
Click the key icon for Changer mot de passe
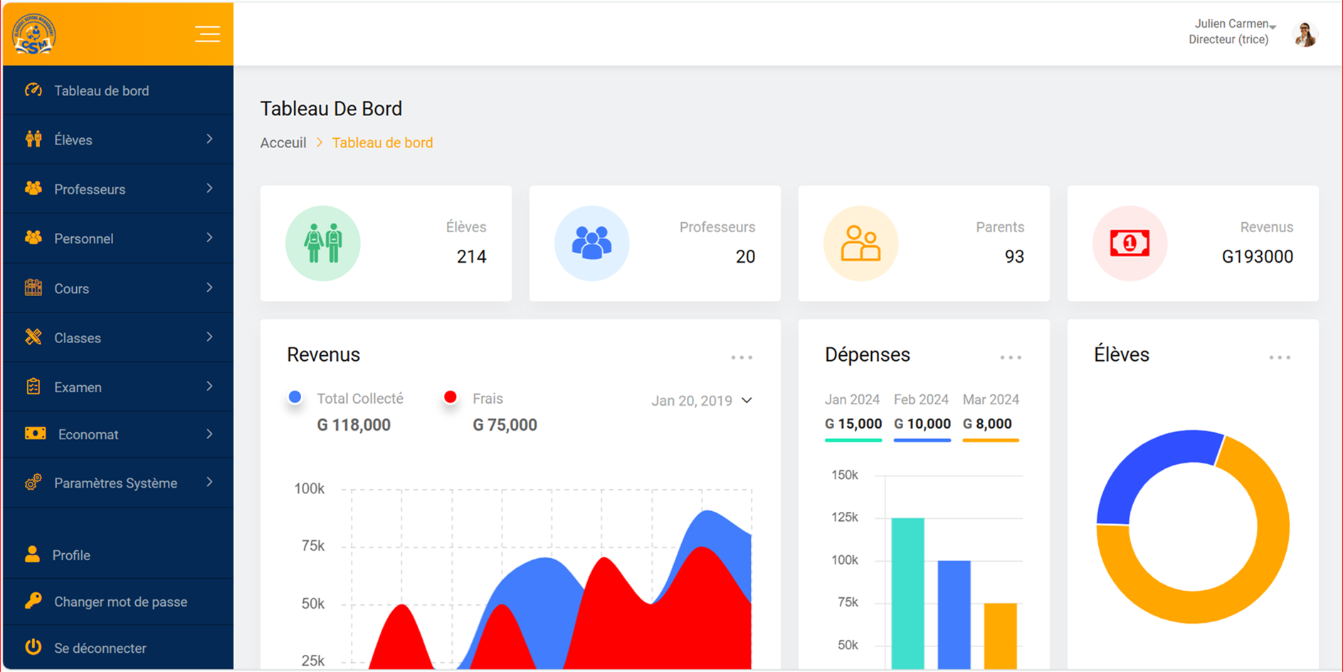pos(33,601)
